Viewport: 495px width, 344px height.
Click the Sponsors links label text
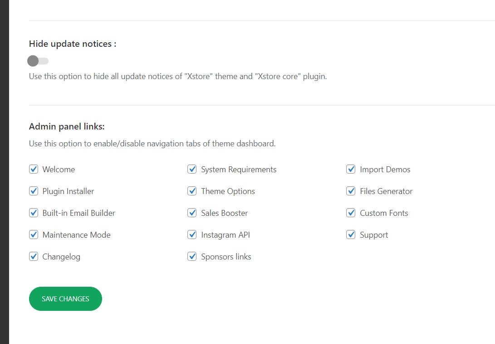226,257
